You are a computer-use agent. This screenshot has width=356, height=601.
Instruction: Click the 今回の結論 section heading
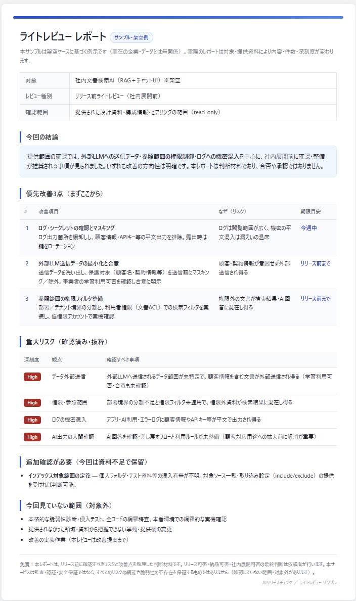[x=42, y=137]
